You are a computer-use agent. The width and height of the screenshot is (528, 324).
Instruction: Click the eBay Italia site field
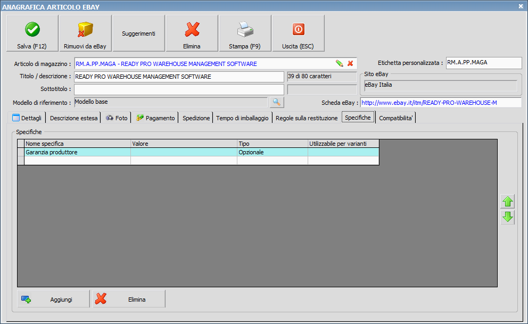click(x=441, y=86)
